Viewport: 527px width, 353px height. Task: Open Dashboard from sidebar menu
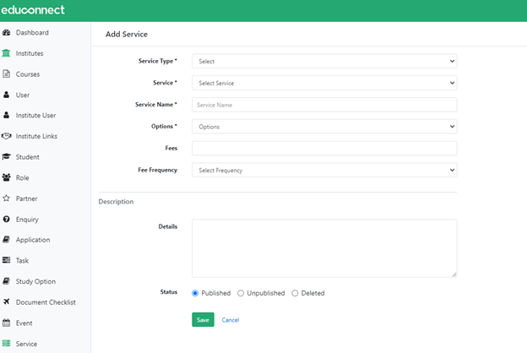pos(32,33)
